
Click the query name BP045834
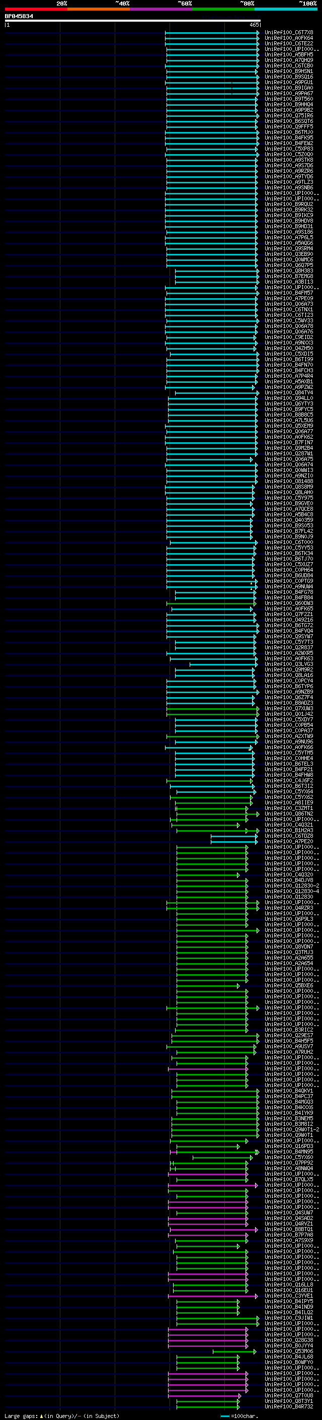pyautogui.click(x=19, y=16)
